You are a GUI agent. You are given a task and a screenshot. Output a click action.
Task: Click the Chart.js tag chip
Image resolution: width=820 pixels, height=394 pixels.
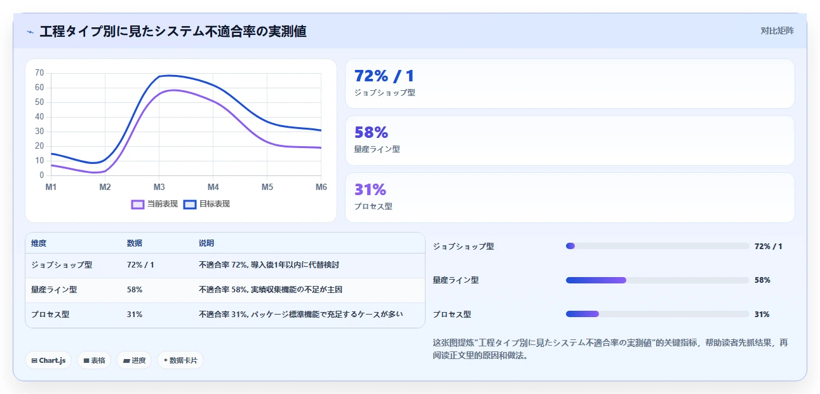point(48,360)
